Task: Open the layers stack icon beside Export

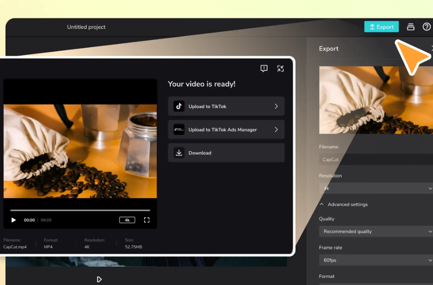Action: pyautogui.click(x=410, y=27)
